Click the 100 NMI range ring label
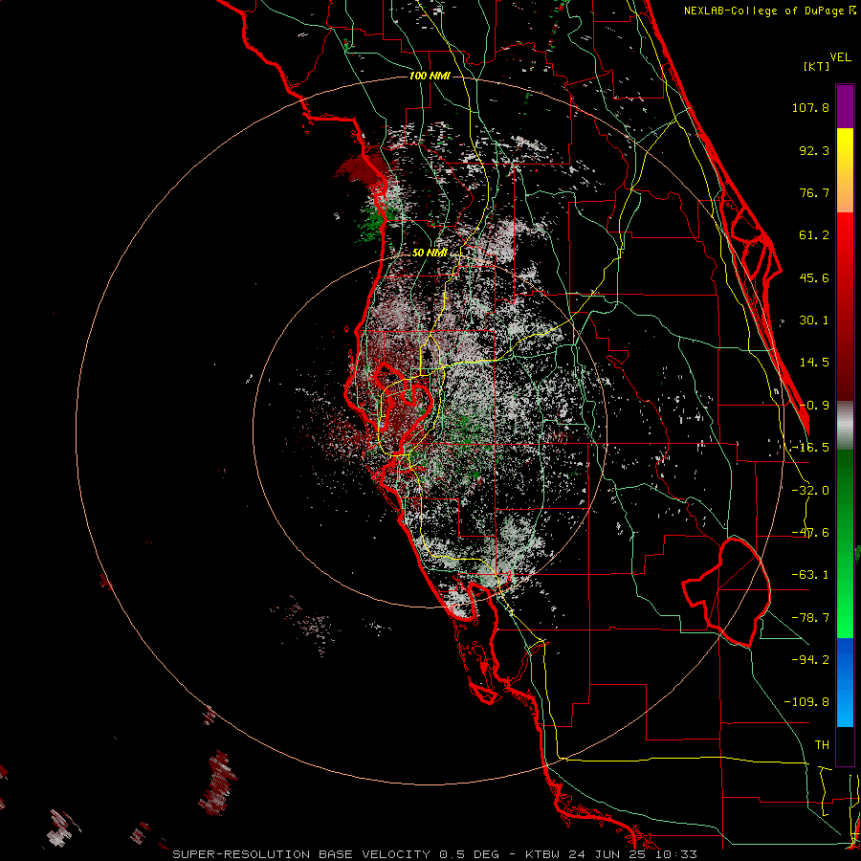Image resolution: width=861 pixels, height=861 pixels. pos(430,76)
